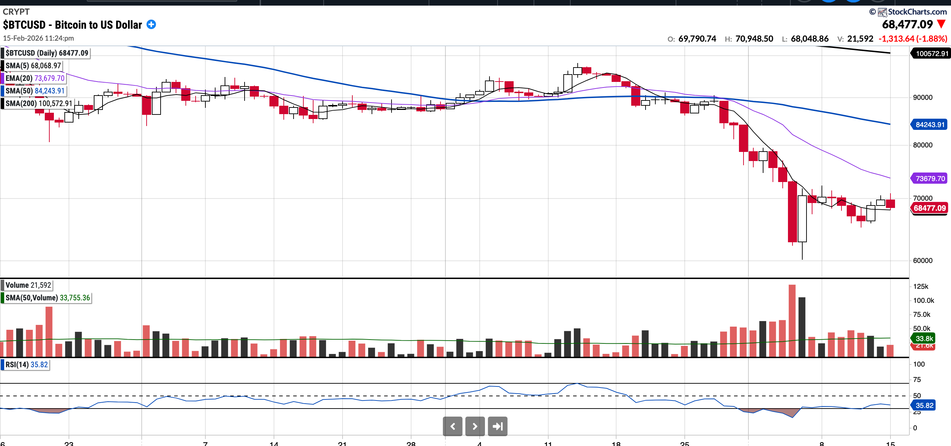
Task: Click the blue SMA(50) legend color bar
Action: [x=2, y=91]
